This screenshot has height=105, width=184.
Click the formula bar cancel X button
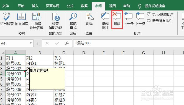(47, 43)
